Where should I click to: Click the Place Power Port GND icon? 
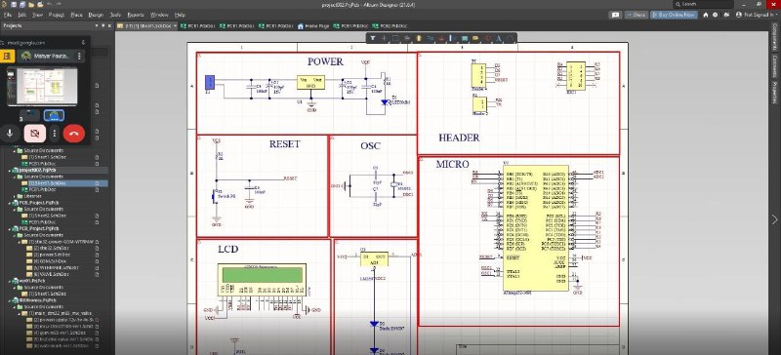441,38
